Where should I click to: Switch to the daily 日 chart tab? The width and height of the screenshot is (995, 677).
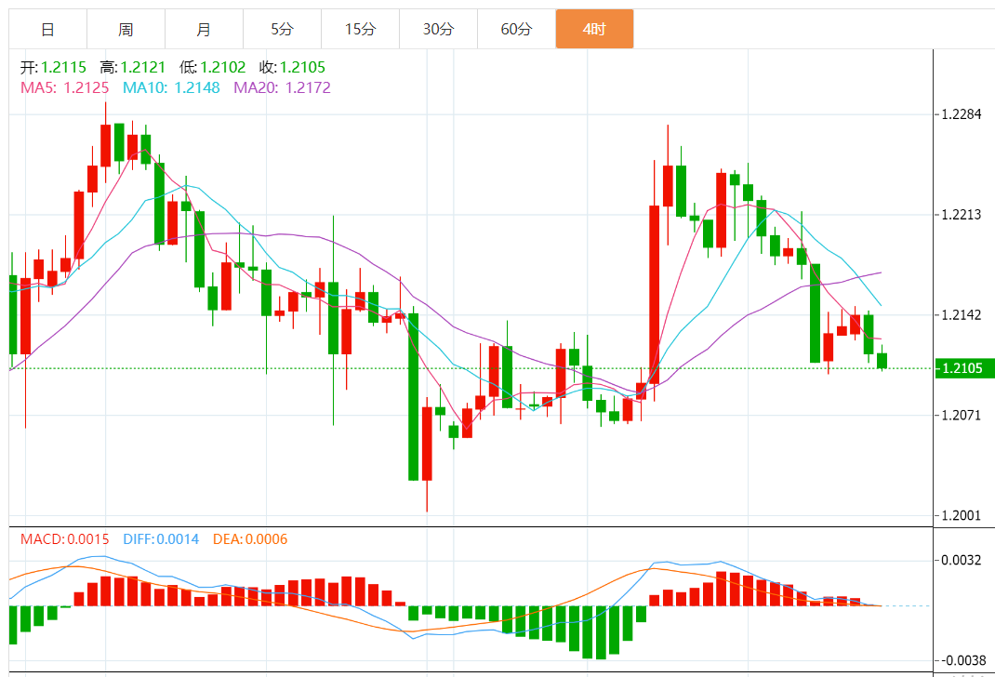coord(47,29)
